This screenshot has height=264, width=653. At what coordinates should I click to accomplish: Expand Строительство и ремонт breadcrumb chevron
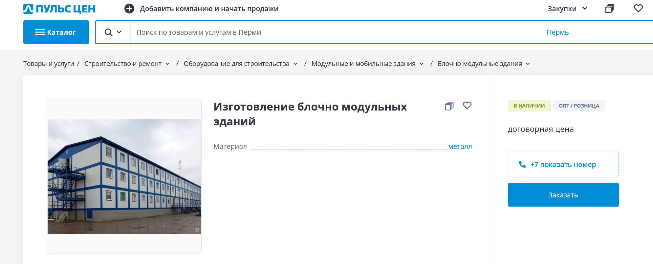click(x=167, y=64)
